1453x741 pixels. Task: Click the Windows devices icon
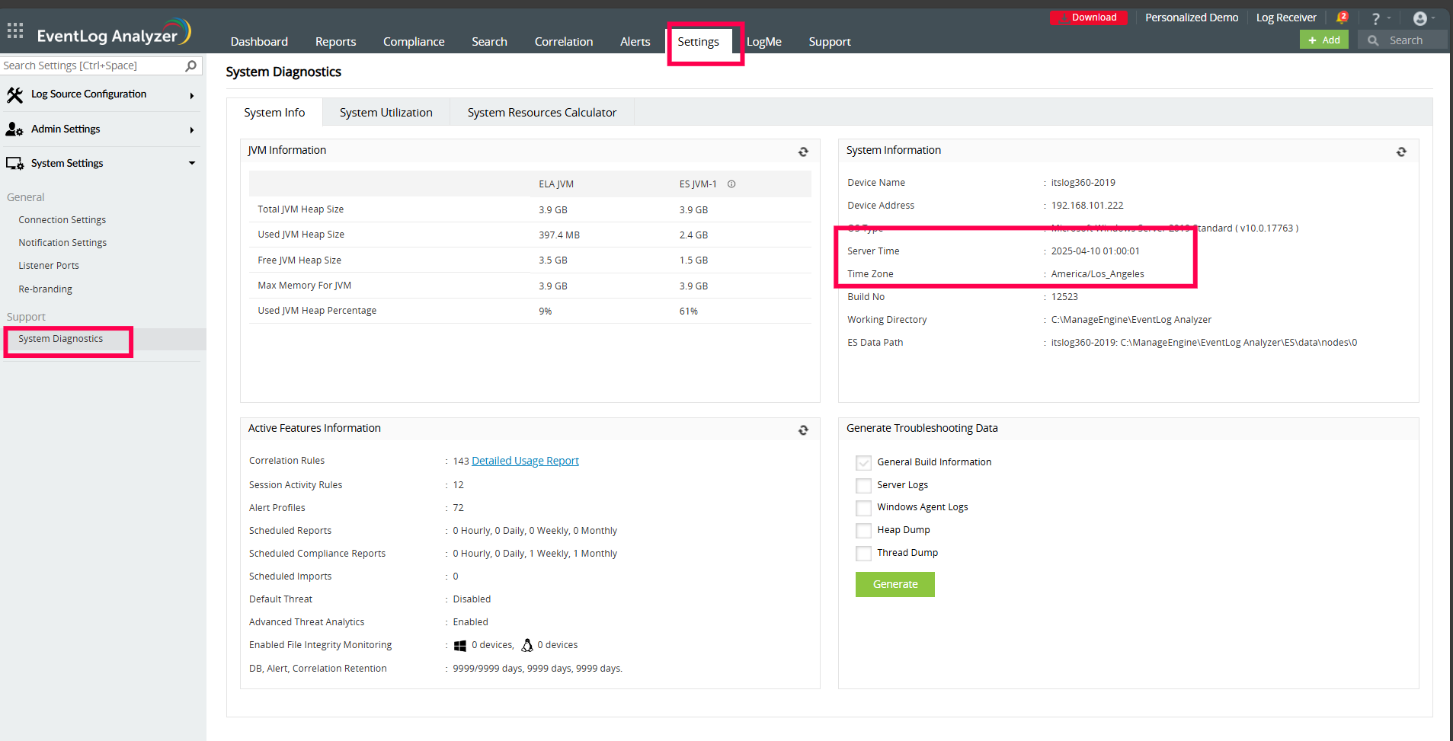(x=460, y=646)
